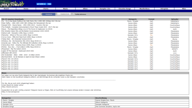The height and width of the screenshot is (108, 192).
Task: Open Popcorn City 113 download
Action: 10,65
